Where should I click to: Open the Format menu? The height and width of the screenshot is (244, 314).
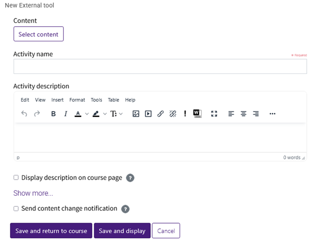[77, 100]
